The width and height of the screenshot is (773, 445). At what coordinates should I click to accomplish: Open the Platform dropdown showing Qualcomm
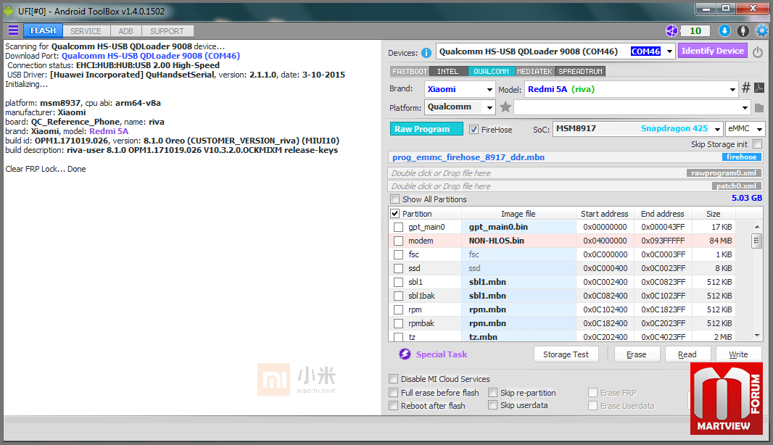tap(460, 107)
